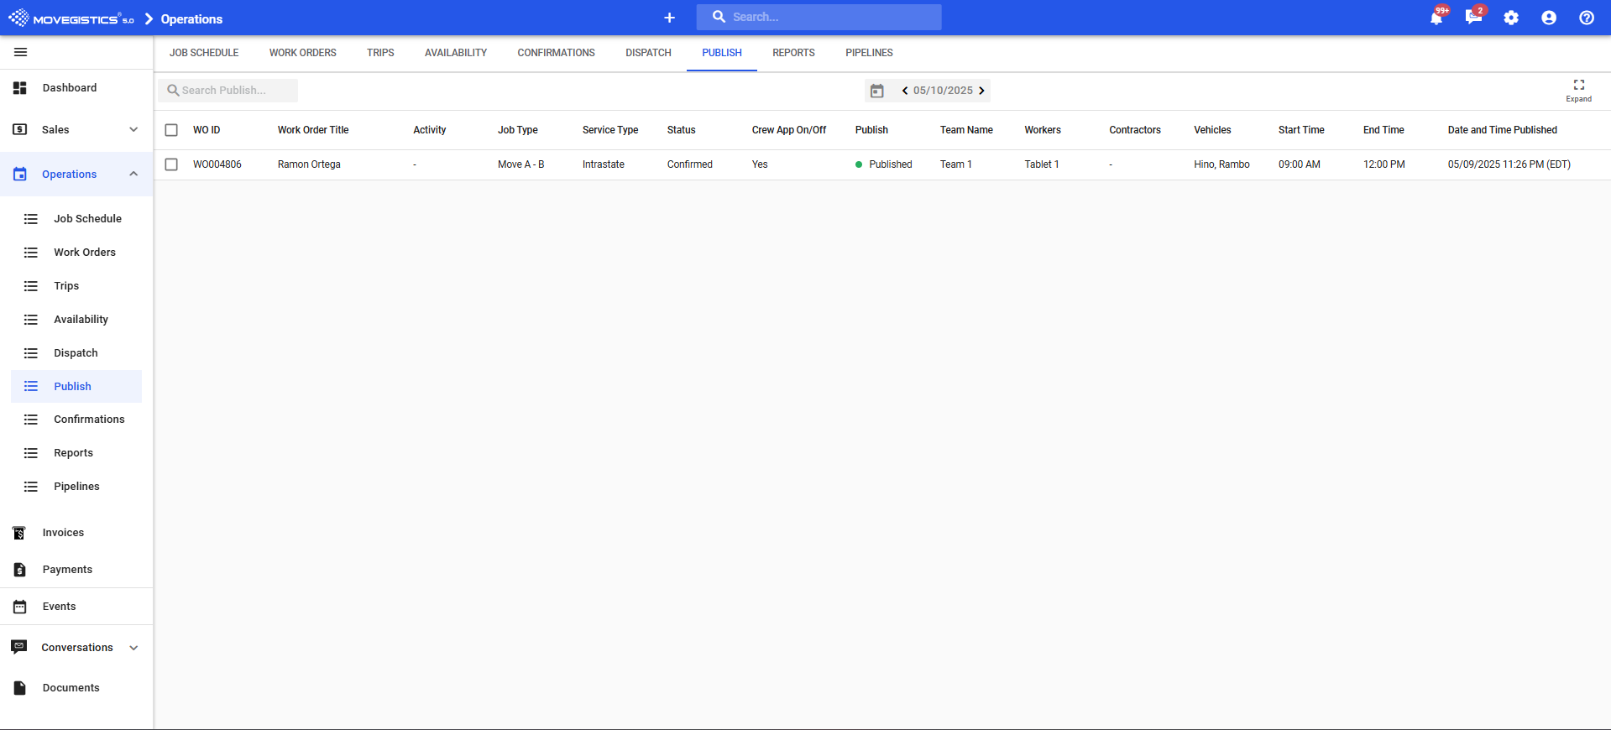Check the select-all header checkbox
The width and height of the screenshot is (1611, 730).
(171, 130)
